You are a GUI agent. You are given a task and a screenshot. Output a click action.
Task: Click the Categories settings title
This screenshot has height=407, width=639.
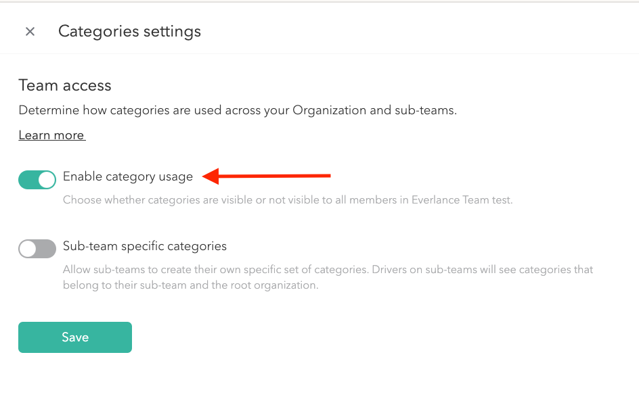coord(129,31)
